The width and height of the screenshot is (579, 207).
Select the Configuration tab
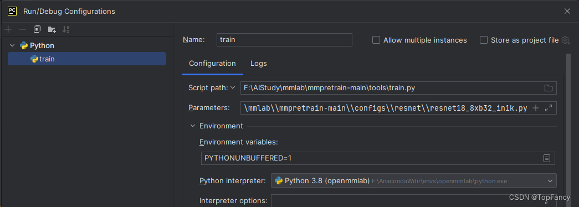pyautogui.click(x=212, y=64)
